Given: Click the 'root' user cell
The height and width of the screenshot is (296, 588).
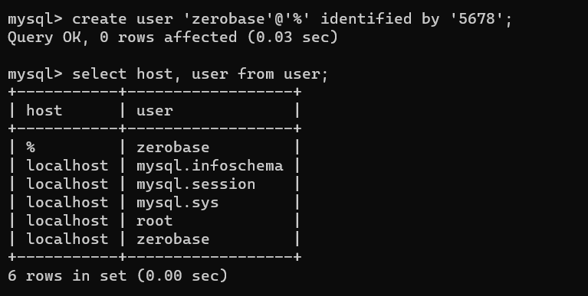Looking at the screenshot, I should [x=155, y=221].
